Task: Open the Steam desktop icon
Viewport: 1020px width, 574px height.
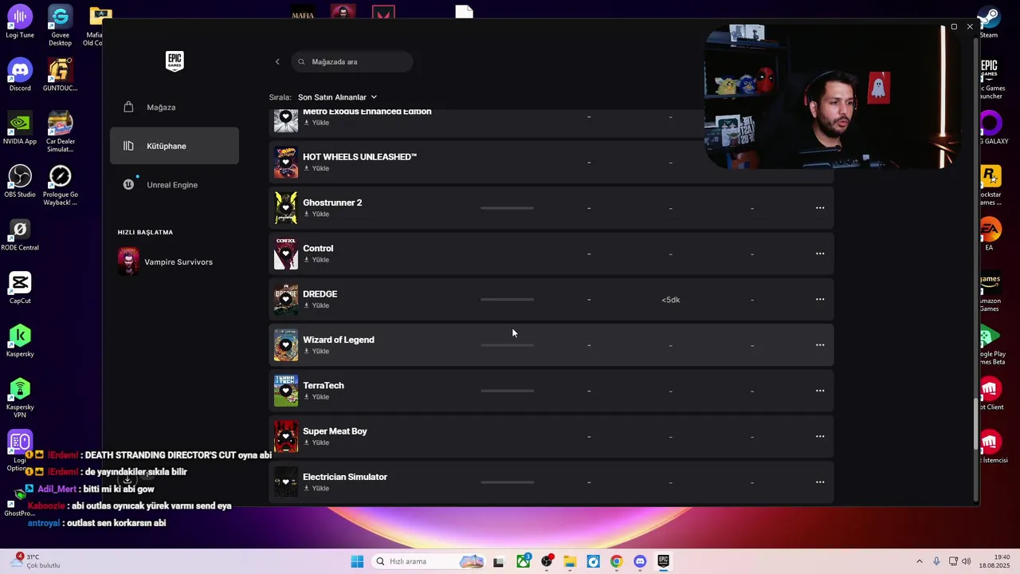Action: pos(989,22)
